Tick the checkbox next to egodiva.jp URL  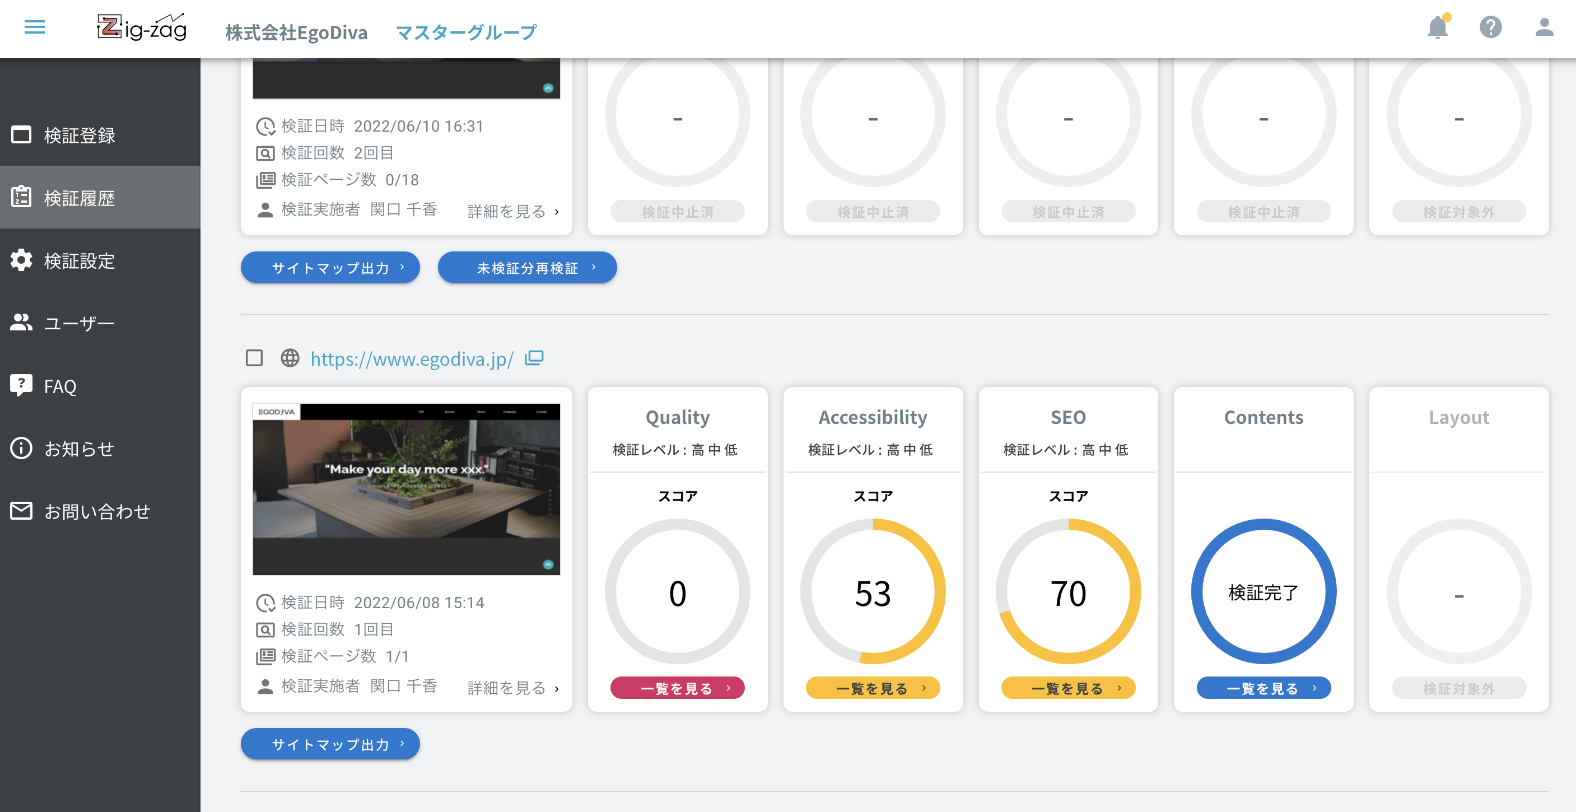point(254,358)
